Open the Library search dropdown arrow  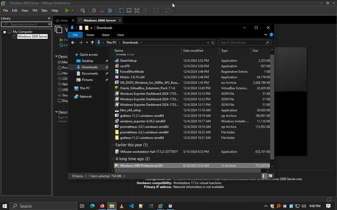coord(49,24)
